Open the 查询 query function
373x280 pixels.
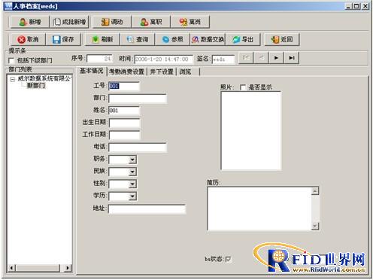(137, 39)
